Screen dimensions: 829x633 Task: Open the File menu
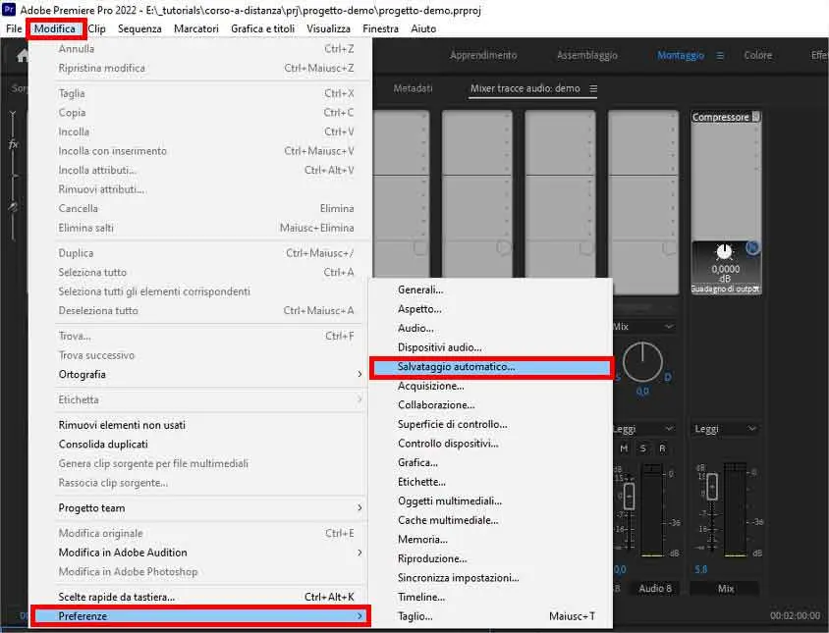pos(14,28)
